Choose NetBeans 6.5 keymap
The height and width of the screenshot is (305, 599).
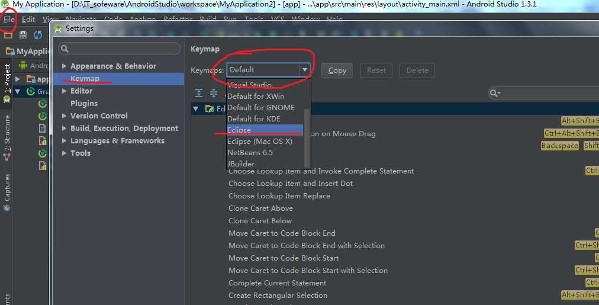(250, 153)
